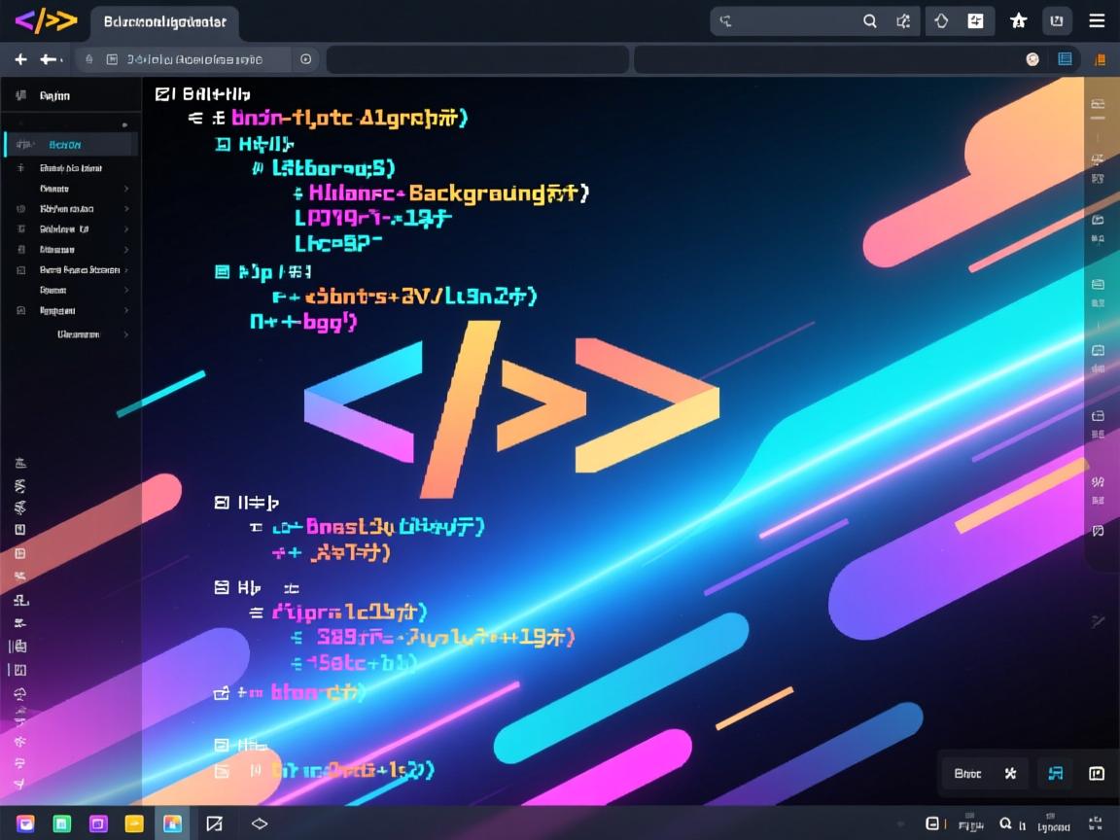Toggle the square layout icon in bottom-right panel
Image resolution: width=1120 pixels, height=840 pixels.
coord(1097,774)
